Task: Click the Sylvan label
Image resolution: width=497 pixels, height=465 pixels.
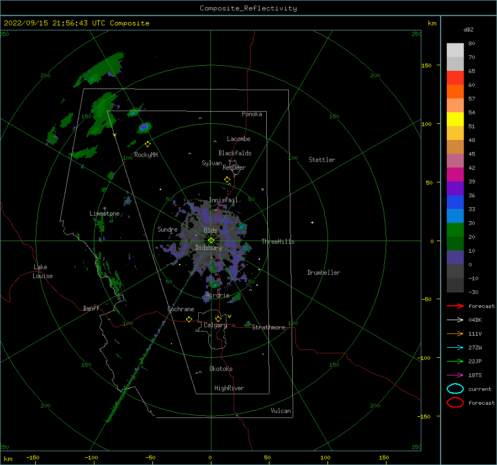Action: pyautogui.click(x=212, y=163)
